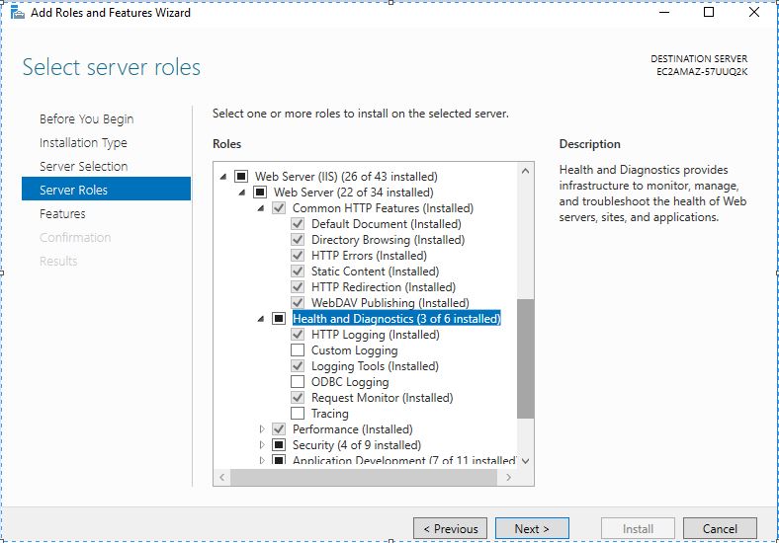Go to the Before You Begin step
The height and width of the screenshot is (543, 779).
(x=86, y=119)
